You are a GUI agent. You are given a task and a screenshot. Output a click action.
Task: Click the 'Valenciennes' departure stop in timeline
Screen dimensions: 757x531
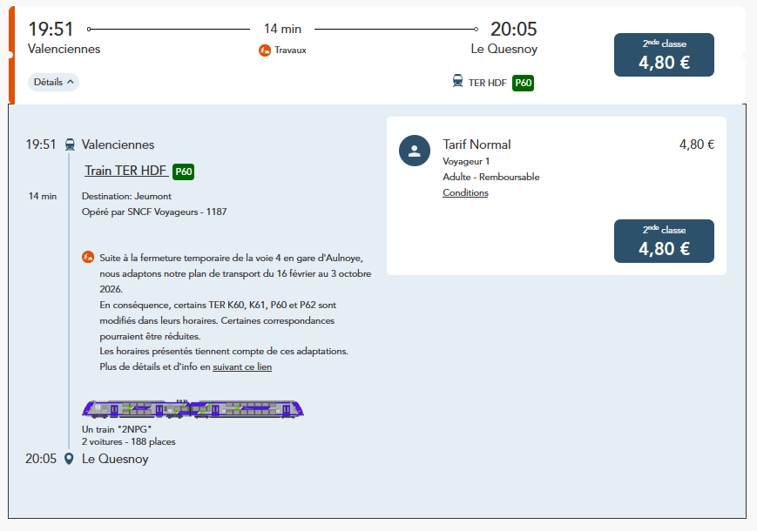click(x=118, y=145)
